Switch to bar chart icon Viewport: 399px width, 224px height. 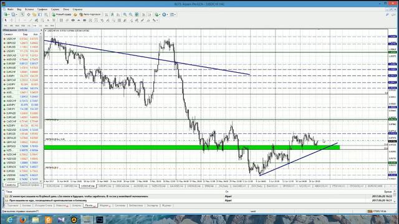[106, 14]
